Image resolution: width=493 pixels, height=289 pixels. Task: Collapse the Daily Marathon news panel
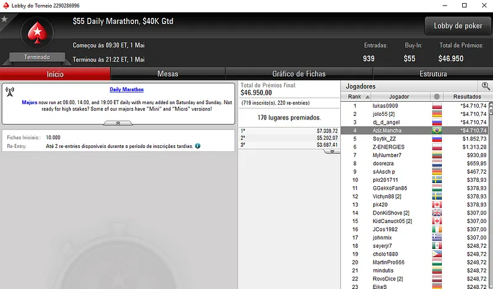[118, 123]
